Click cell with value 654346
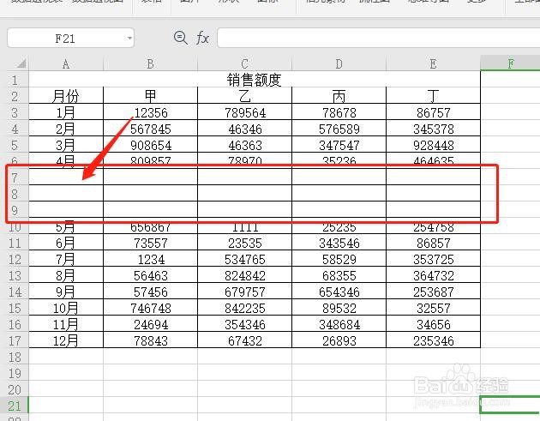This screenshot has height=421, width=540. (x=339, y=292)
